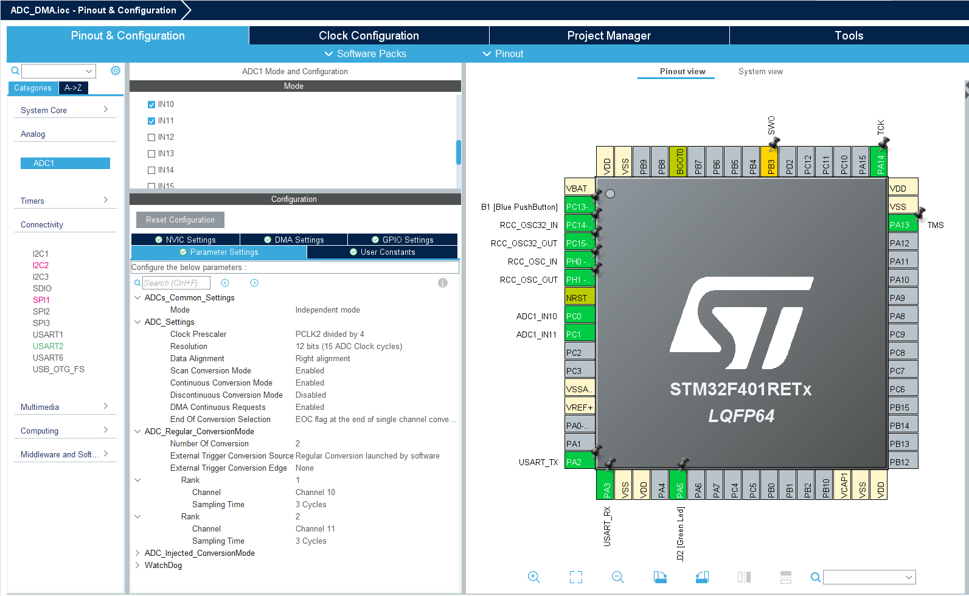Expand the Timers category
The image size is (969, 596).
(64, 201)
